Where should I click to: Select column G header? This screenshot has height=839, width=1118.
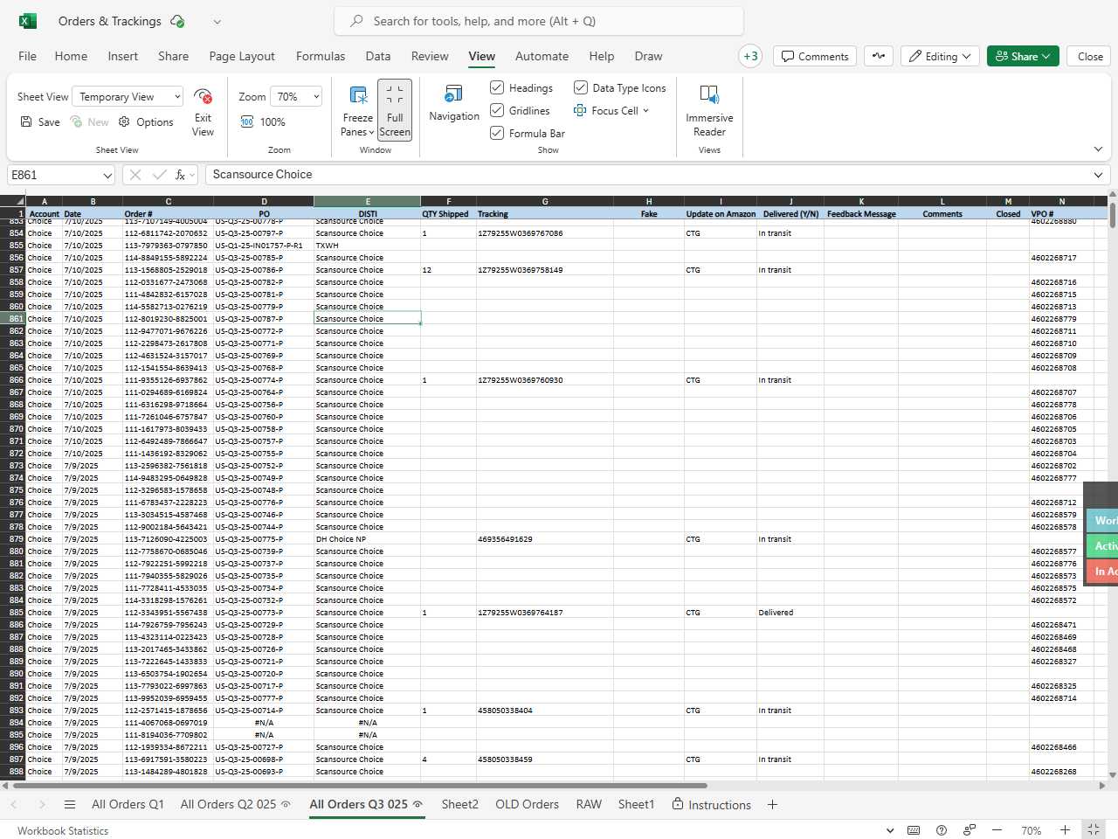[x=545, y=202]
